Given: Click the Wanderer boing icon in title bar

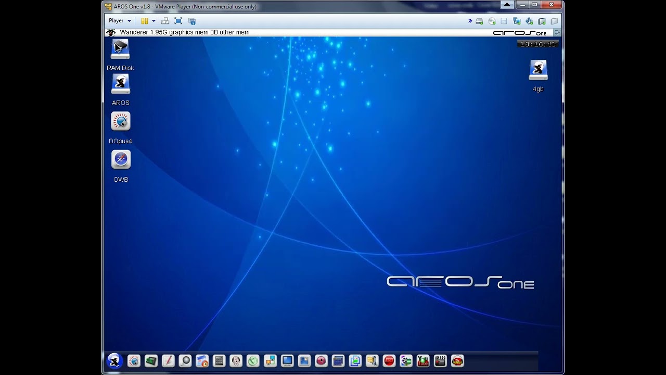Looking at the screenshot, I should point(111,32).
